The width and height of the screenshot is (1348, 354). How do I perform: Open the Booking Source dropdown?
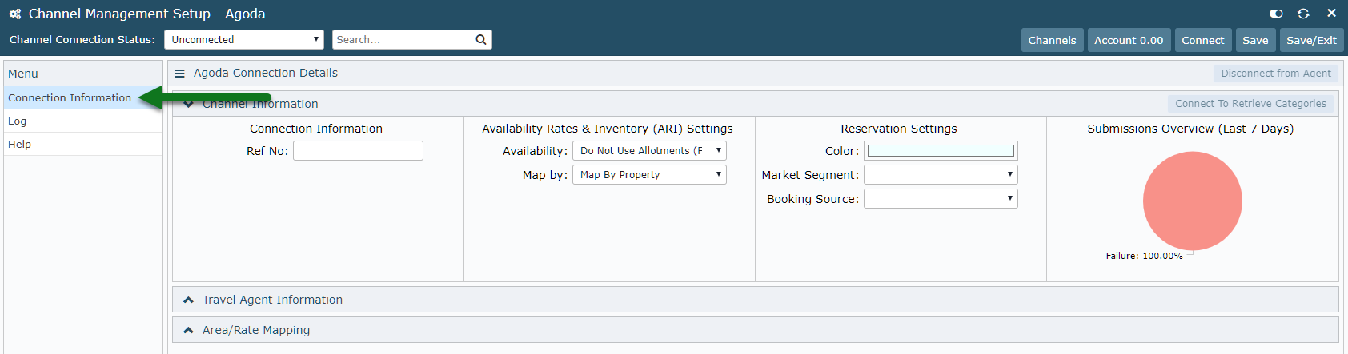(941, 199)
